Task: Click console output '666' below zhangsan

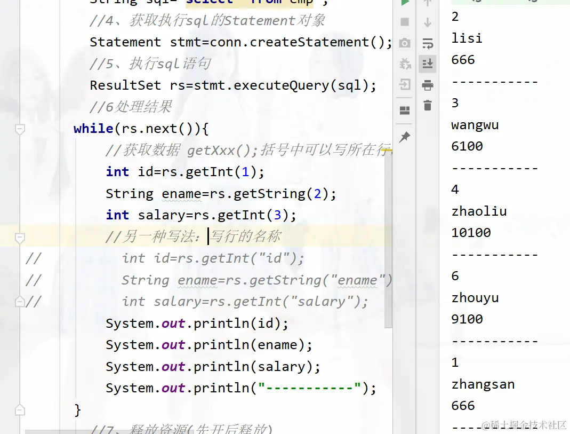Action: pyautogui.click(x=463, y=406)
